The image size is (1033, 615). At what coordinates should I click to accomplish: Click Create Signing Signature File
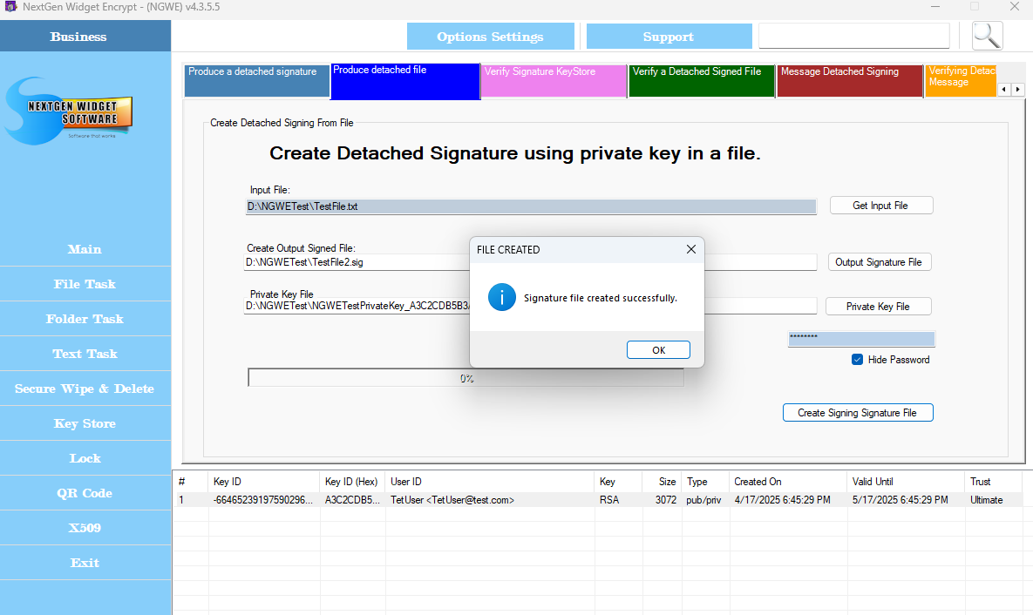pos(858,413)
